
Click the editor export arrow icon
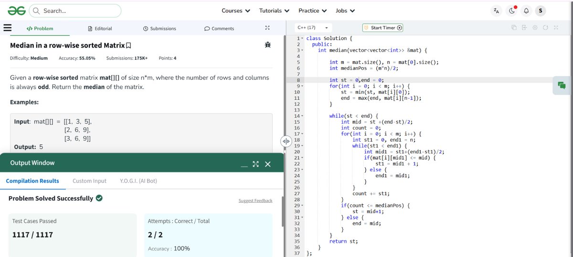tap(524, 28)
